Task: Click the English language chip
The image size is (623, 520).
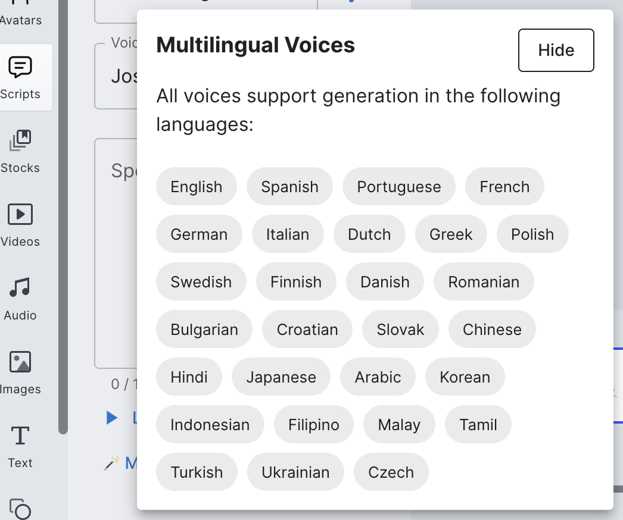Action: (x=197, y=187)
